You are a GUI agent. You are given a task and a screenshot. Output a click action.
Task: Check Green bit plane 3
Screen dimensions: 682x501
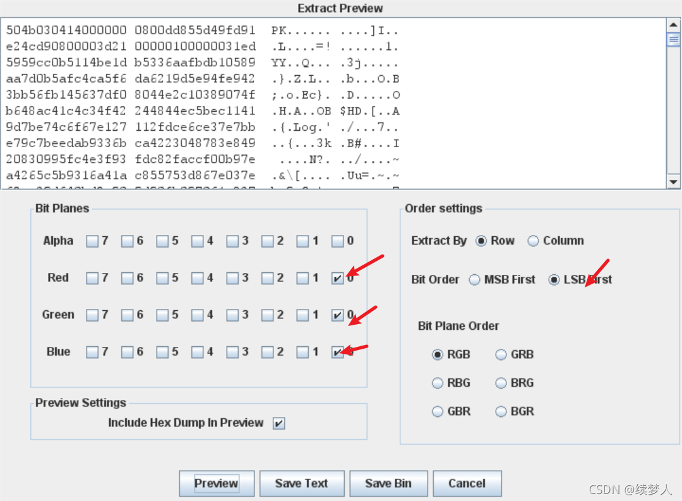(232, 315)
